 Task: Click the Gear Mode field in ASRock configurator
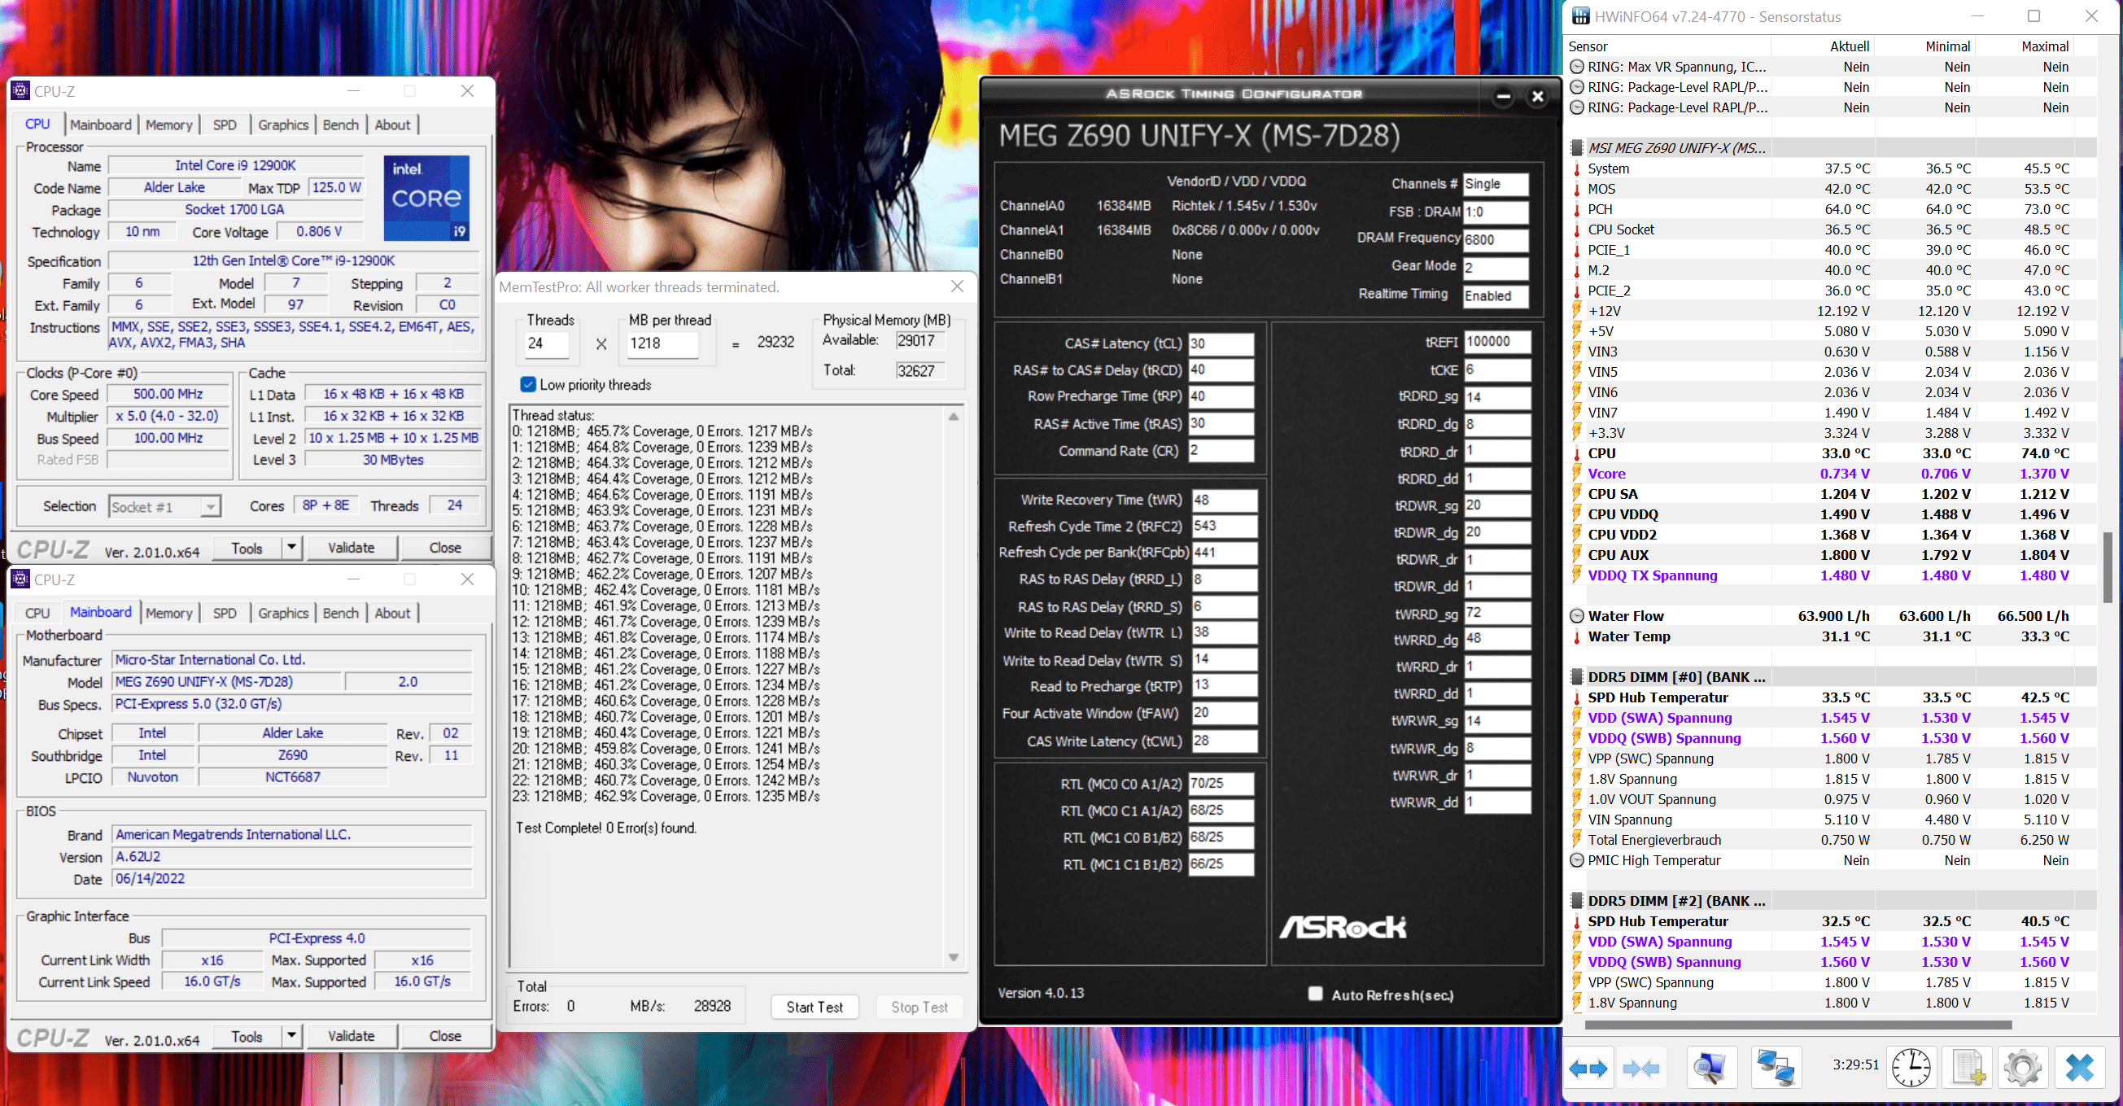1496,268
